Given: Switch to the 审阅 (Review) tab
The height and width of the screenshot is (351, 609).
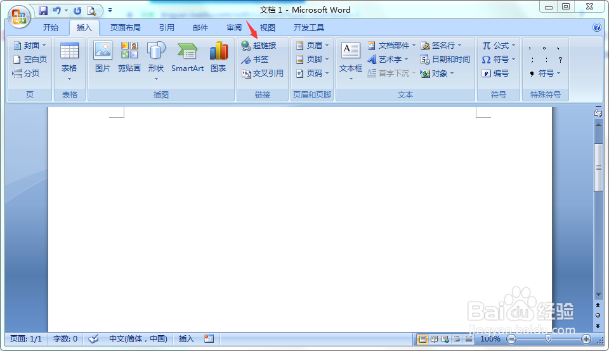Looking at the screenshot, I should [234, 27].
